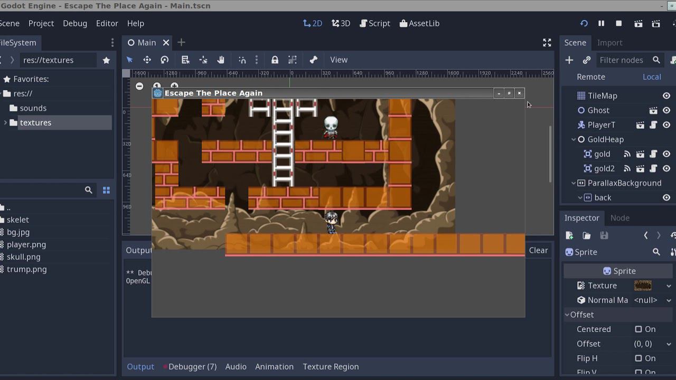Pause the running scene
676x380 pixels.
(x=601, y=23)
